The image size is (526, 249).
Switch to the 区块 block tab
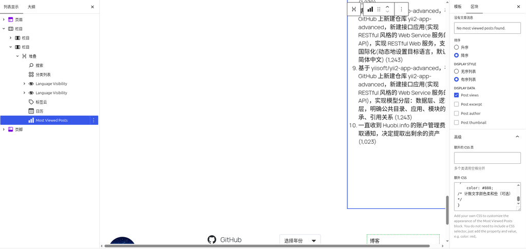tap(474, 7)
